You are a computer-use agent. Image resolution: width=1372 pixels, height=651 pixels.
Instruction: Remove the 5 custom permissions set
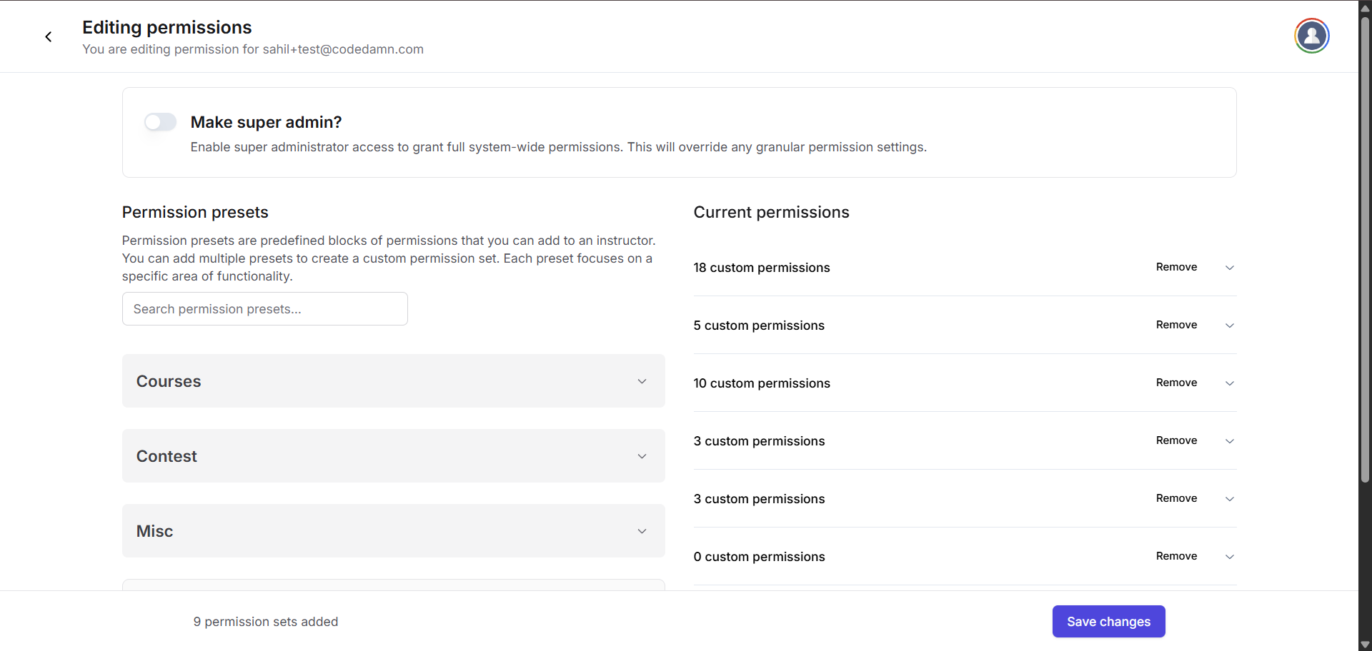[1176, 325]
